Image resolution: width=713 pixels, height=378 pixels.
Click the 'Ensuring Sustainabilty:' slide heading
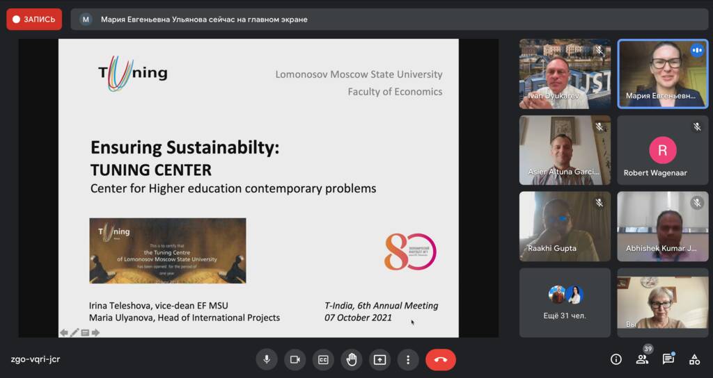(x=185, y=147)
